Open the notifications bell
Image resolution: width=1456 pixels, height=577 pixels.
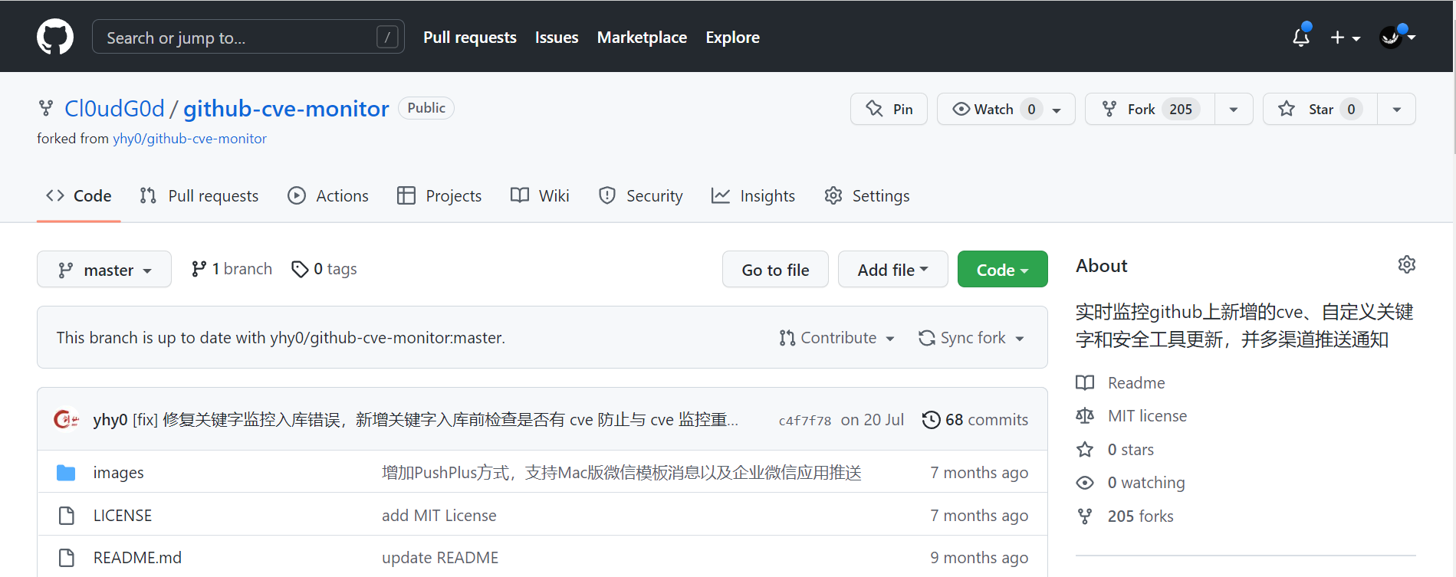click(1301, 37)
